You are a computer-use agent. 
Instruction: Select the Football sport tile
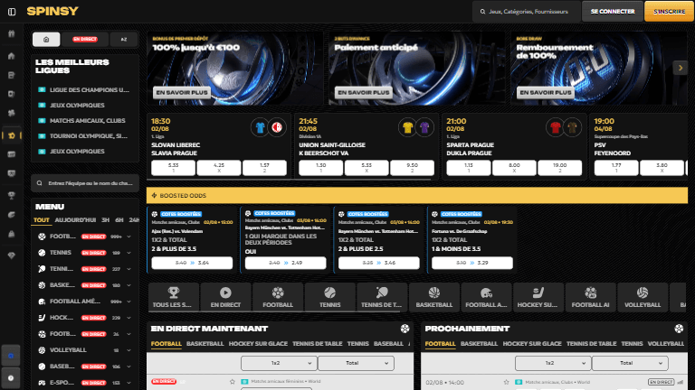(x=278, y=297)
